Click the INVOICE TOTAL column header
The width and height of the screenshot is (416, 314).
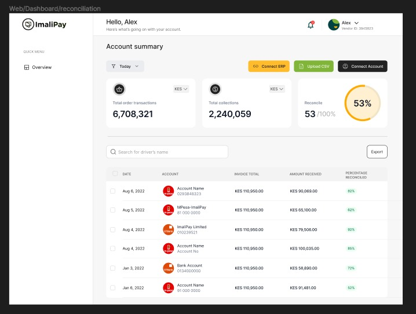tap(247, 174)
